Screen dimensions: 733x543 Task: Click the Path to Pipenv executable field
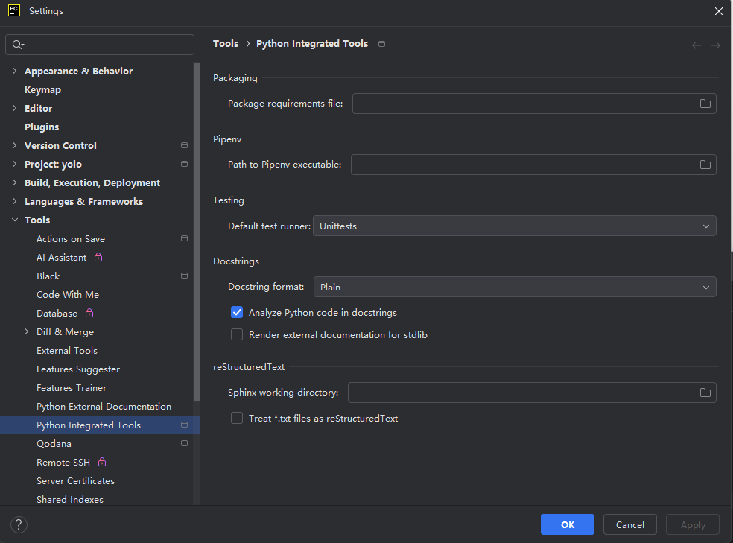point(533,165)
